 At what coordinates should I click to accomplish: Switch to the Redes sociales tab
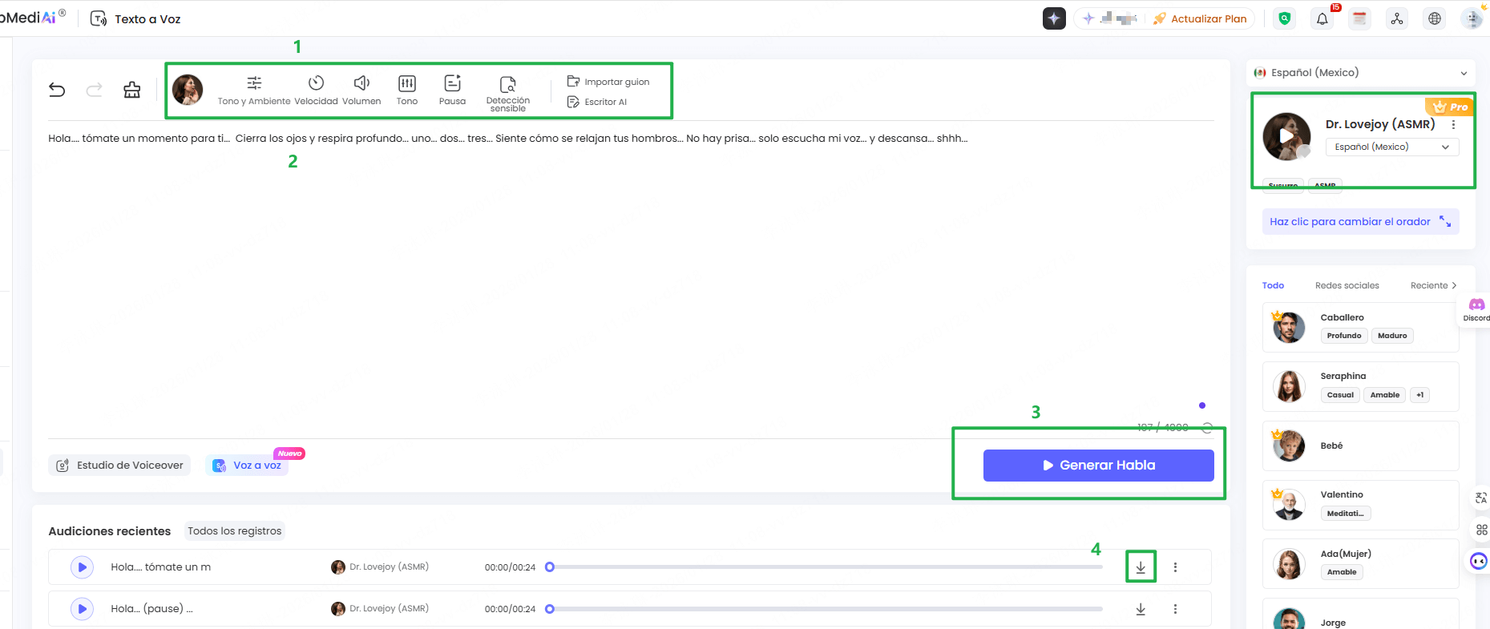click(1347, 285)
